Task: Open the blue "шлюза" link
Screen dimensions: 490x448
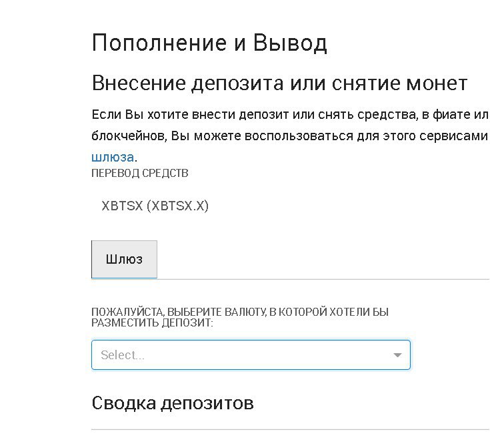Action: coord(113,157)
